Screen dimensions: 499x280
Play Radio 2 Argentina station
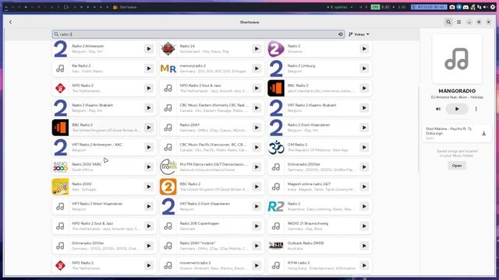[364, 206]
